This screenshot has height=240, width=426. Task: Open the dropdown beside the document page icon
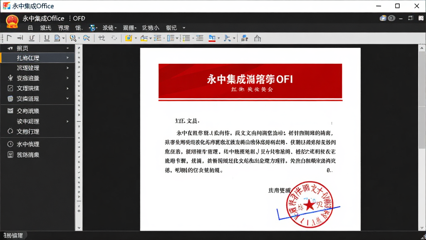pyautogui.click(x=63, y=38)
